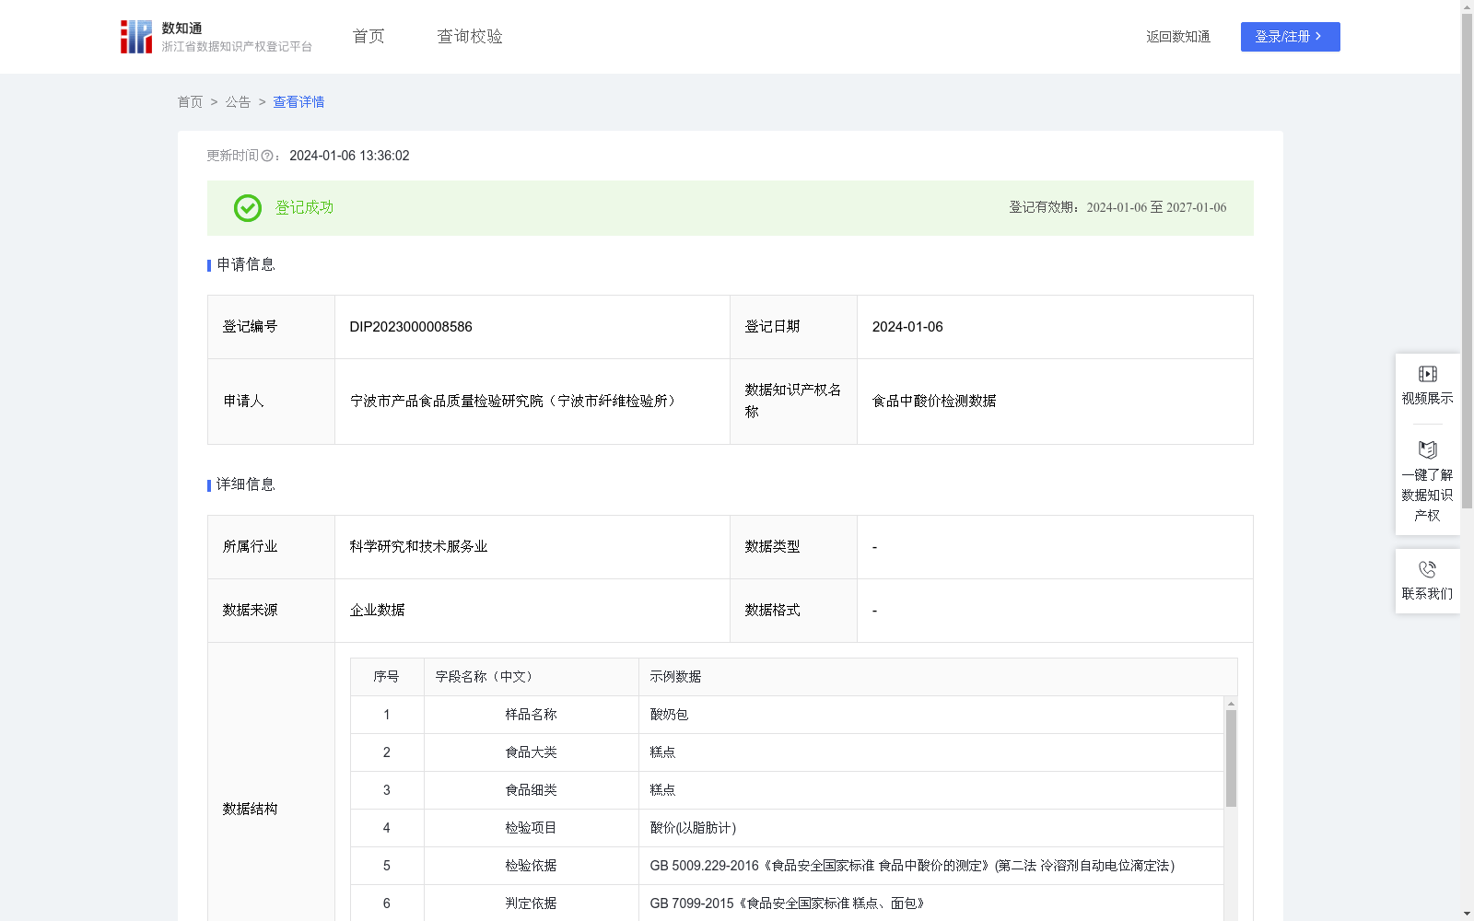Click the 酸奶包 sample value
This screenshot has width=1474, height=921.
pos(669,715)
